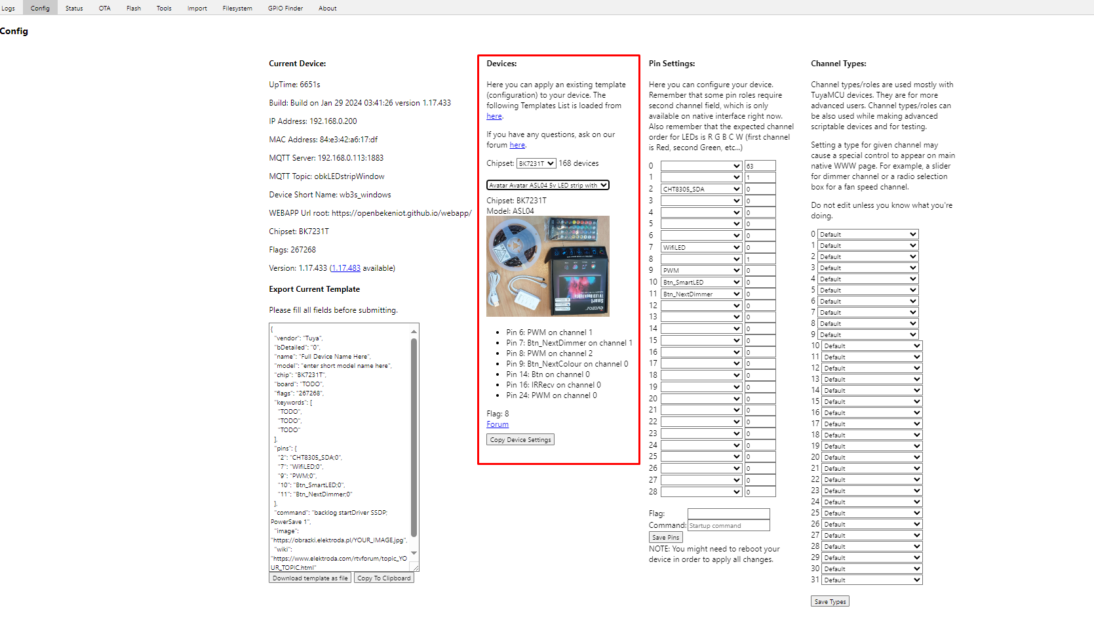Click pin 14 channel value field
Viewport: 1094px width, 621px height.
(760, 329)
